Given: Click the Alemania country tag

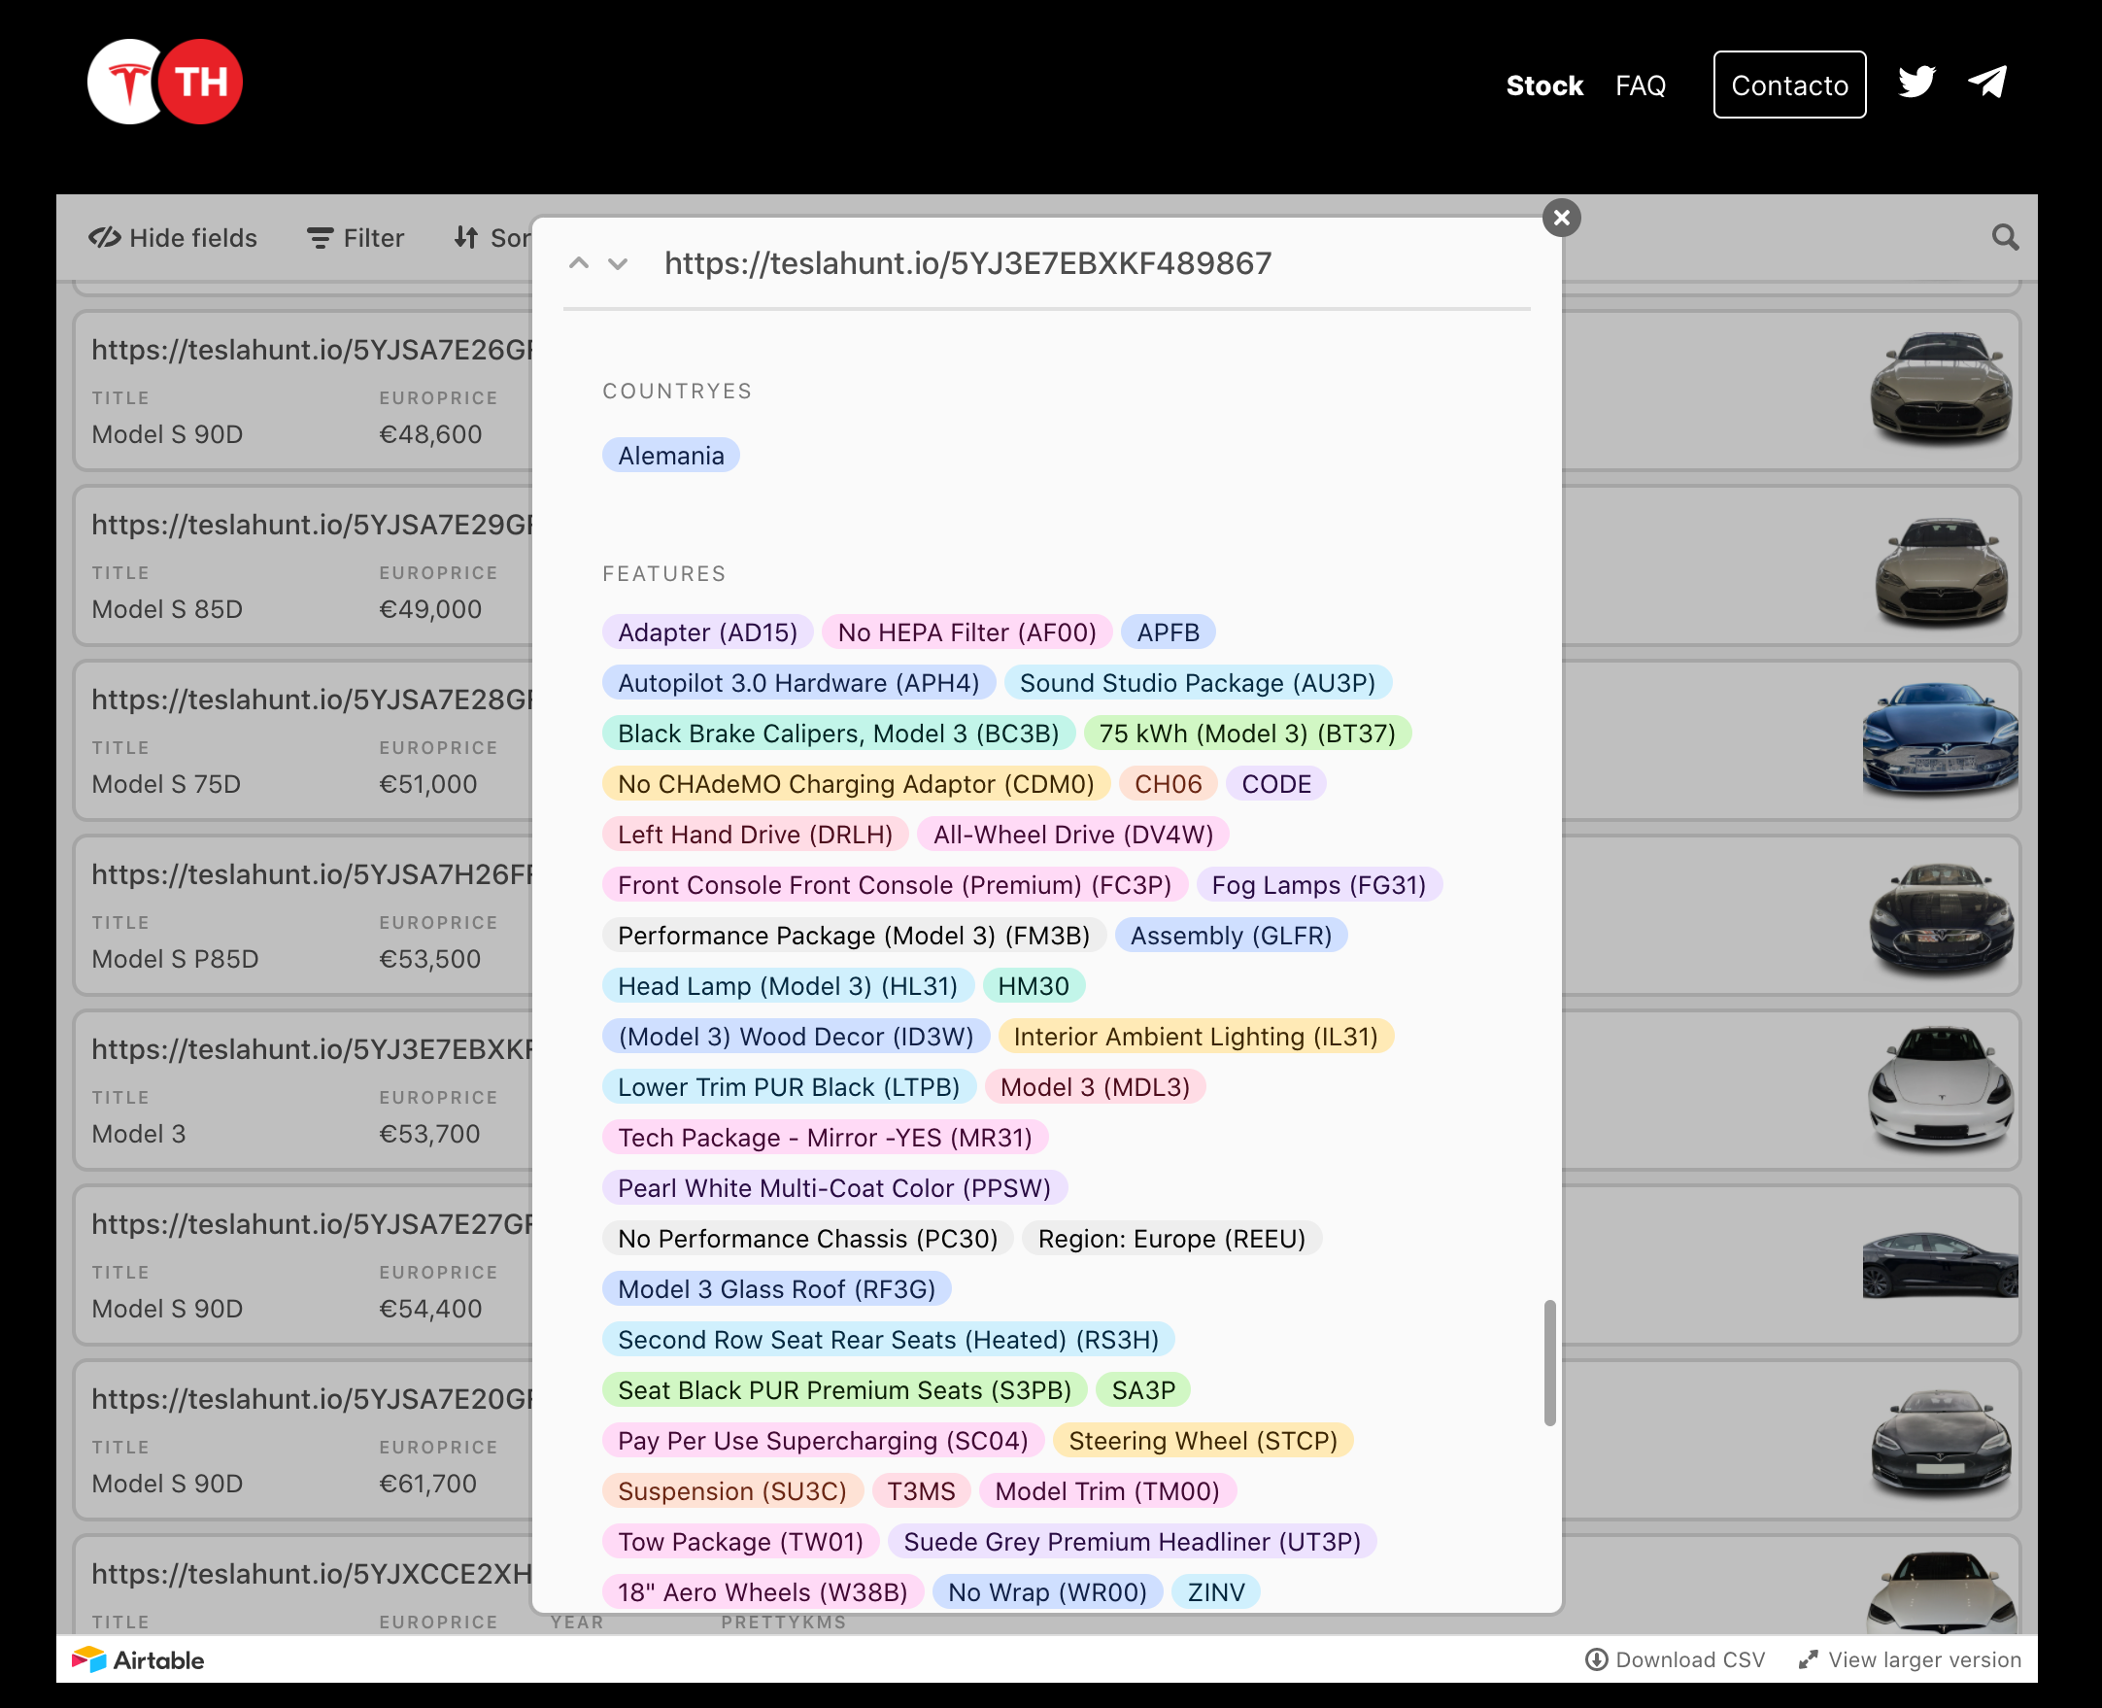Looking at the screenshot, I should click(671, 456).
